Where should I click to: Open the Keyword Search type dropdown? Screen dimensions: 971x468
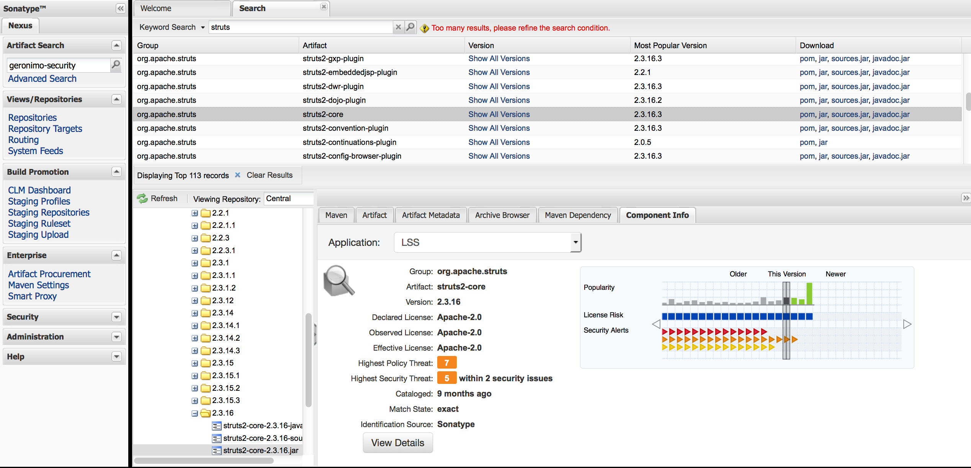click(203, 28)
